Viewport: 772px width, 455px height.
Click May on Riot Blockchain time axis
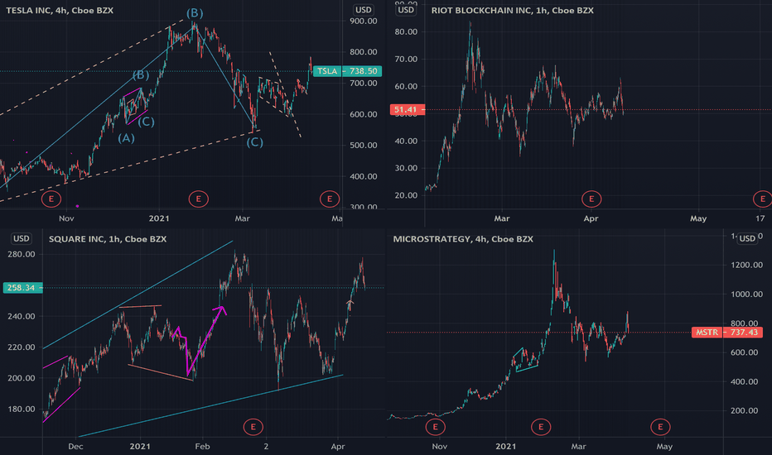pos(698,218)
